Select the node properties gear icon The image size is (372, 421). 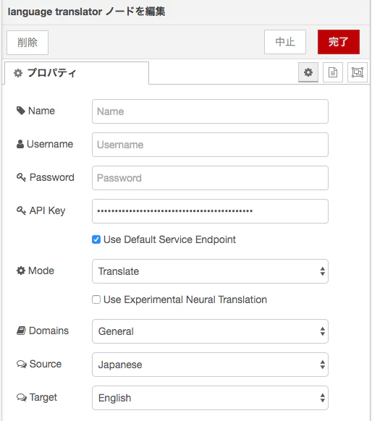308,72
